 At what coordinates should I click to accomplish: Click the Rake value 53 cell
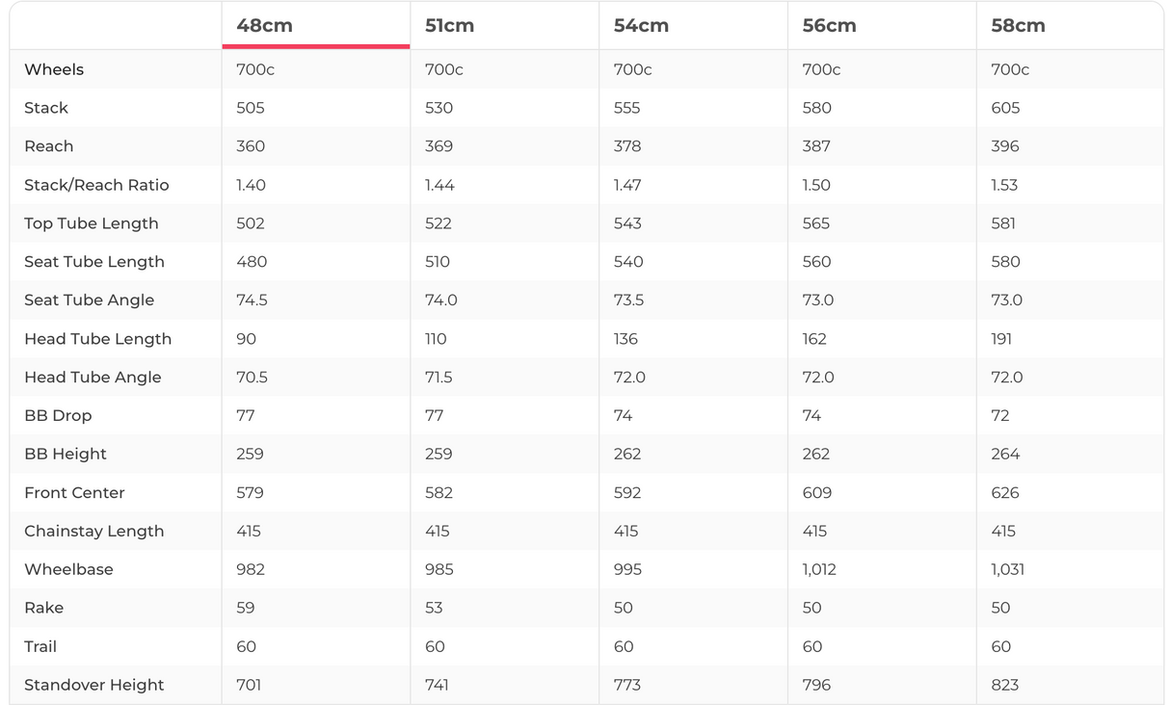(x=434, y=609)
